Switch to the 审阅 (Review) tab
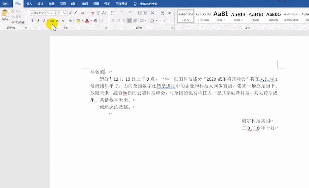The width and height of the screenshot is (309, 188). tap(85, 4)
